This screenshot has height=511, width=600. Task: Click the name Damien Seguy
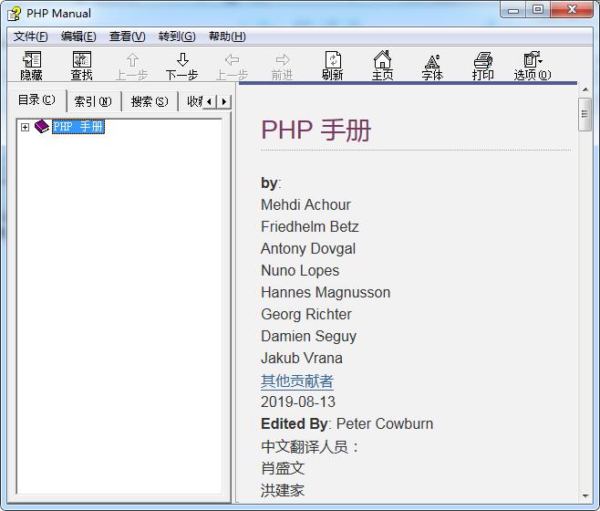coord(309,337)
